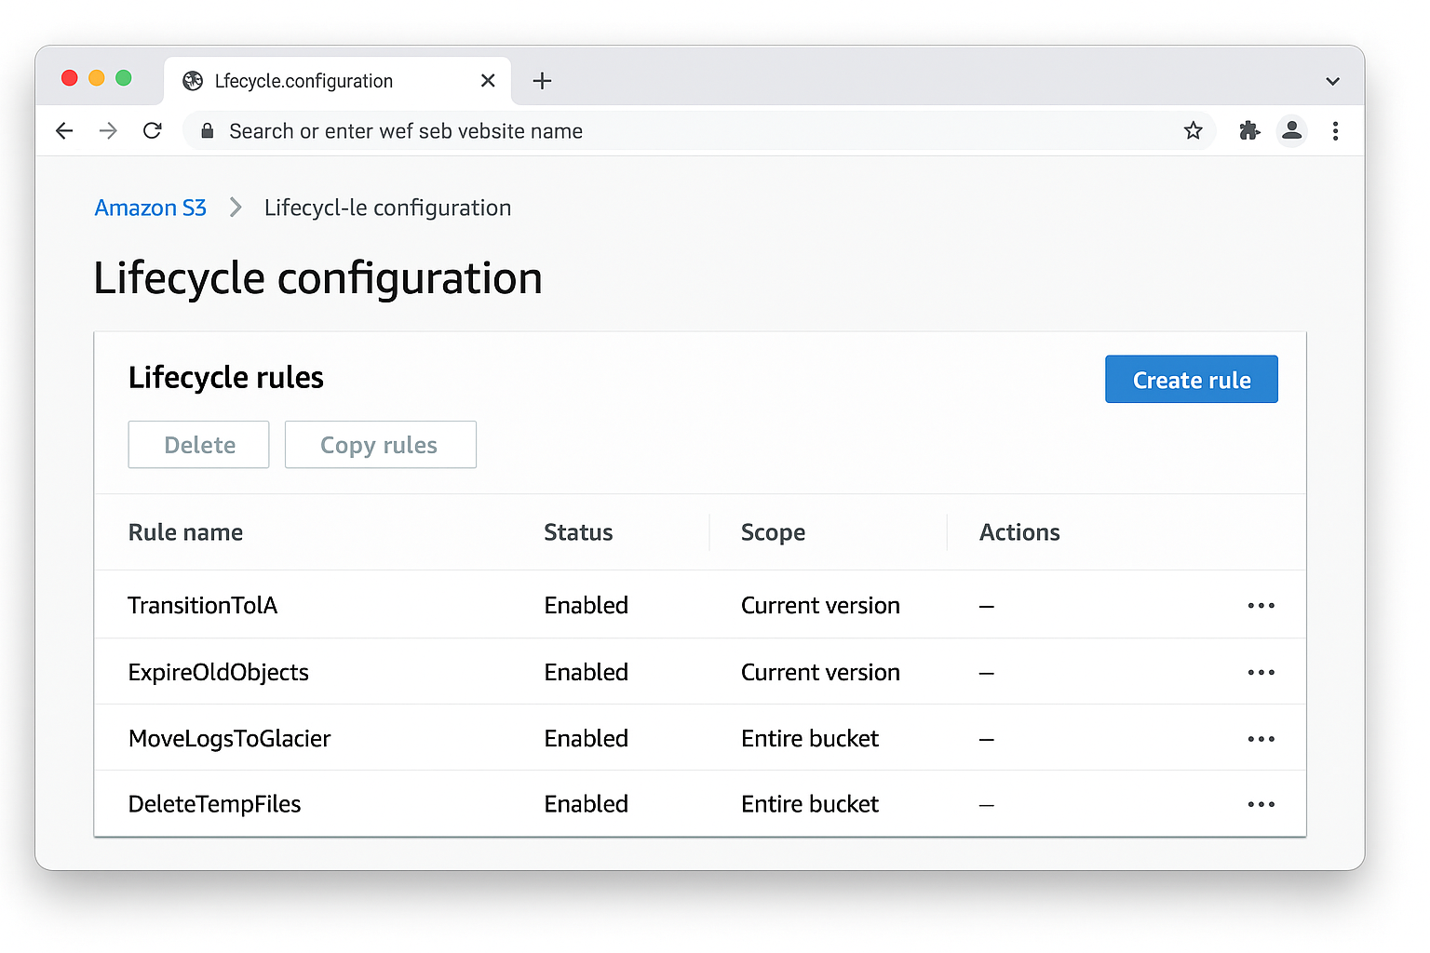Click the Create rule button

[1191, 379]
